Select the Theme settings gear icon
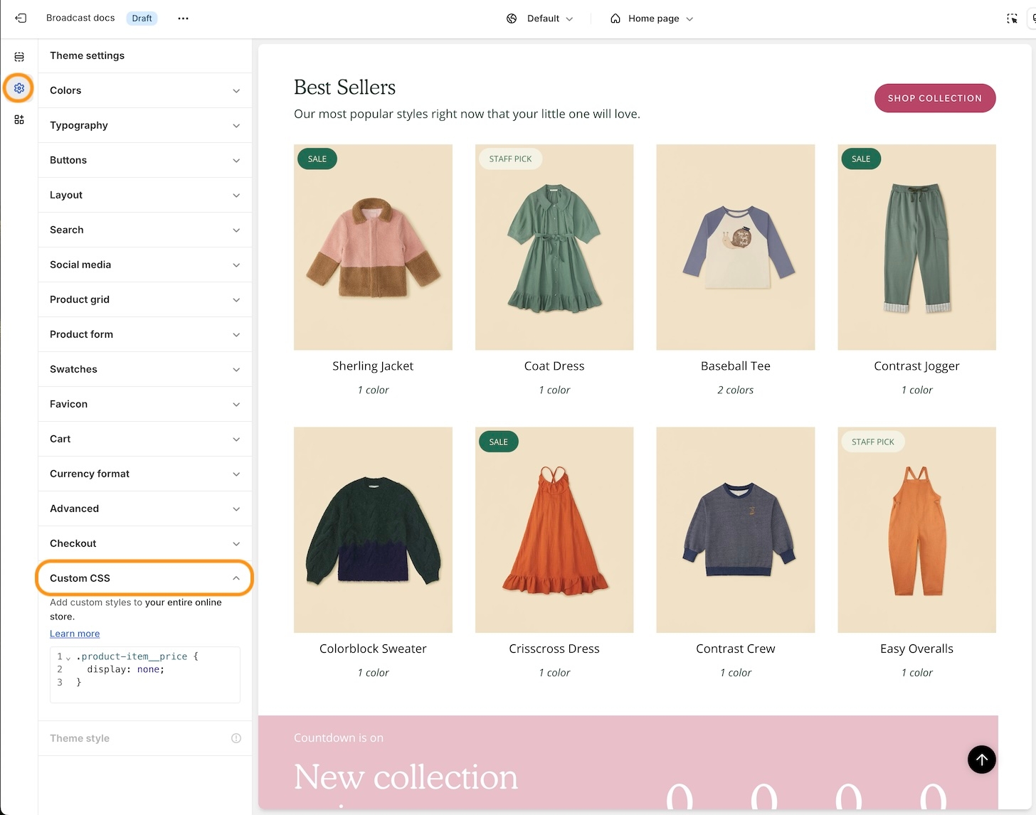Viewport: 1036px width, 815px height. (19, 88)
